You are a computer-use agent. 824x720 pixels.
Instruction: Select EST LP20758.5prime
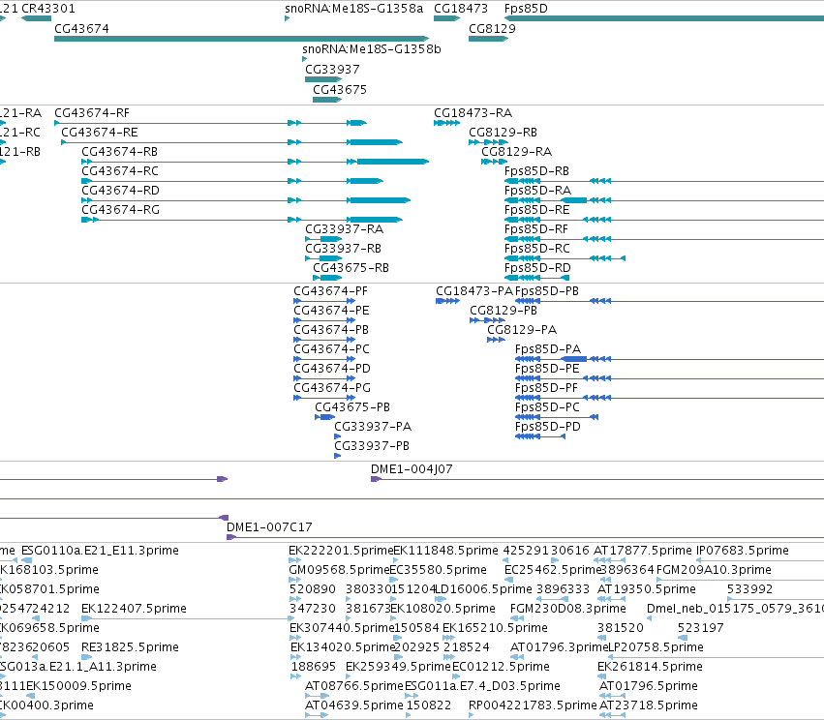pyautogui.click(x=656, y=647)
